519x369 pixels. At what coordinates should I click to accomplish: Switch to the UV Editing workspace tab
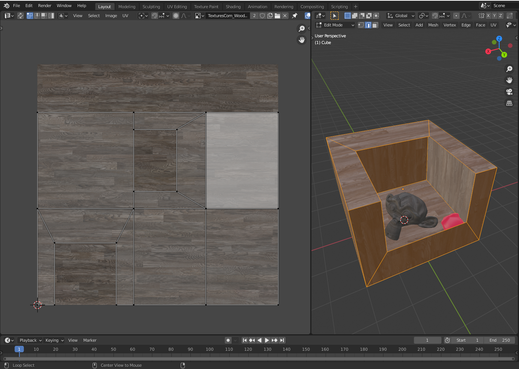point(177,7)
